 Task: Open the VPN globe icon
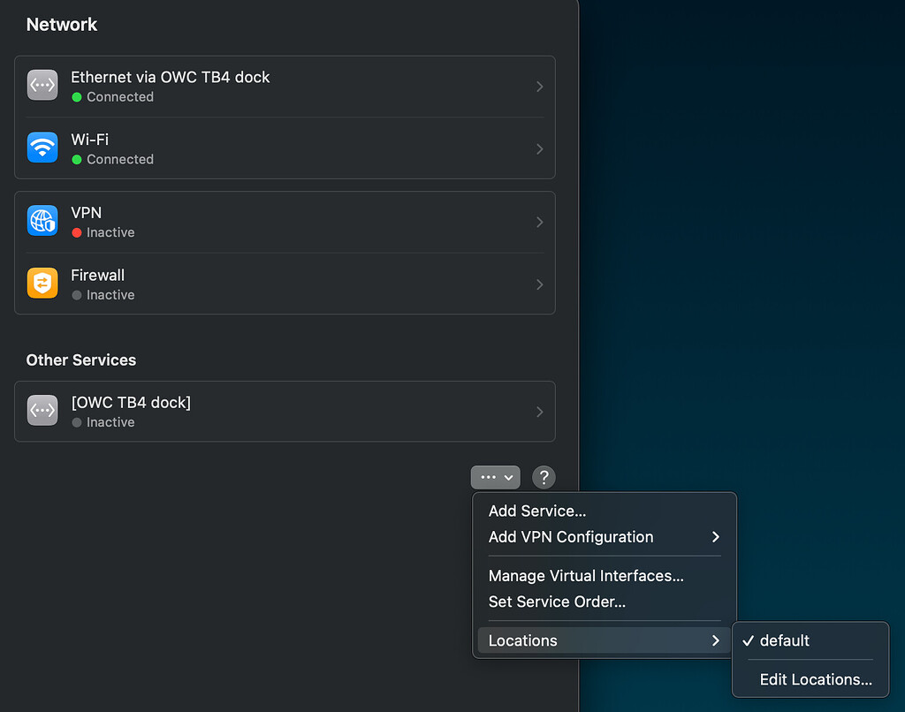coord(42,221)
